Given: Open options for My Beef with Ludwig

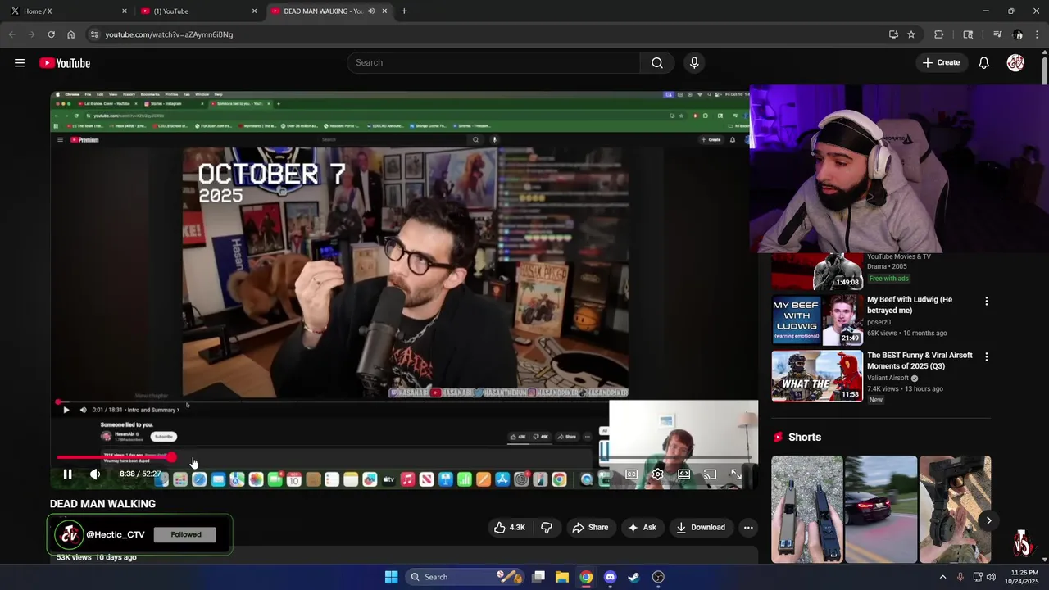Looking at the screenshot, I should (986, 302).
